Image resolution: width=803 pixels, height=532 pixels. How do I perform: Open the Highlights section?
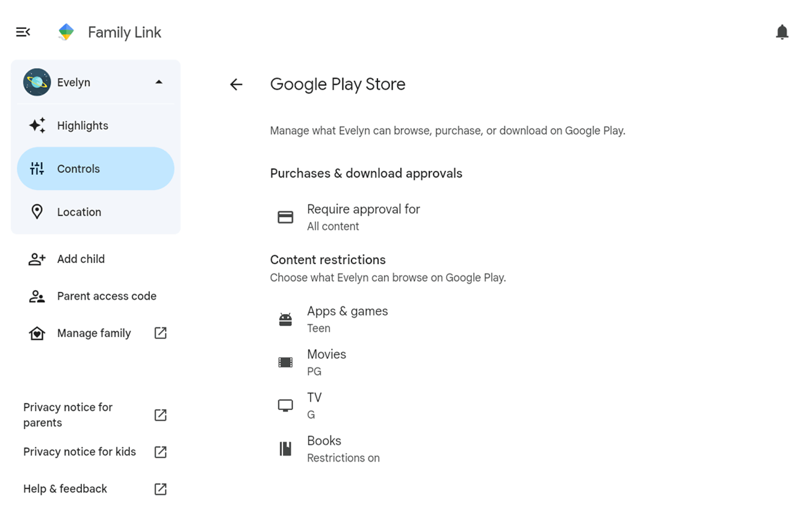[82, 126]
